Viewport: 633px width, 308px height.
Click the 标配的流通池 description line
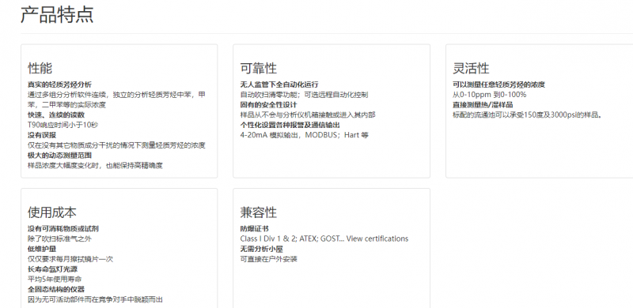coord(527,115)
